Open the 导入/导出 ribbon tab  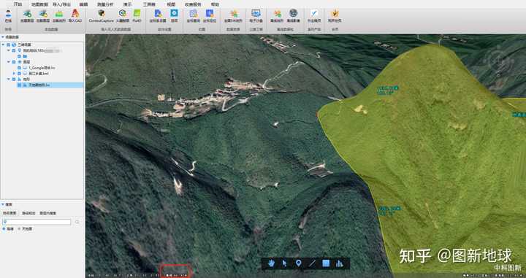point(61,4)
